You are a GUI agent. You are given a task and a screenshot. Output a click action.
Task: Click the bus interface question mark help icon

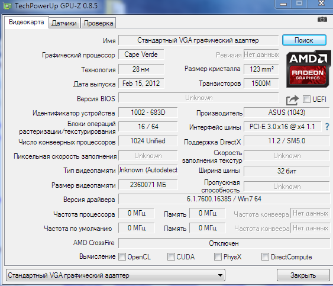tap(327, 127)
